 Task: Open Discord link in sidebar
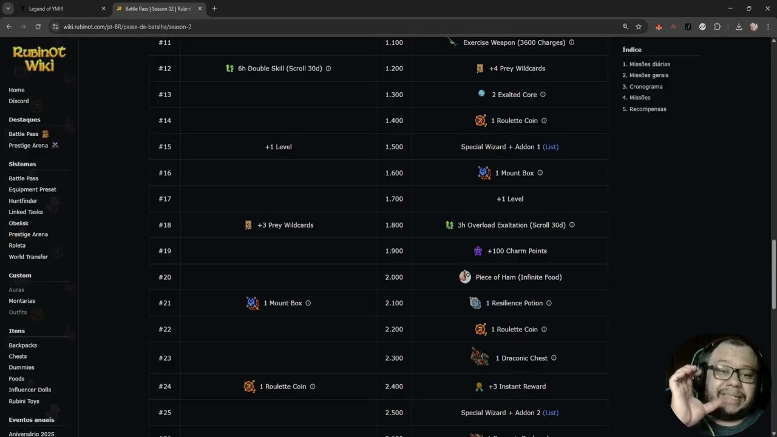pyautogui.click(x=19, y=101)
